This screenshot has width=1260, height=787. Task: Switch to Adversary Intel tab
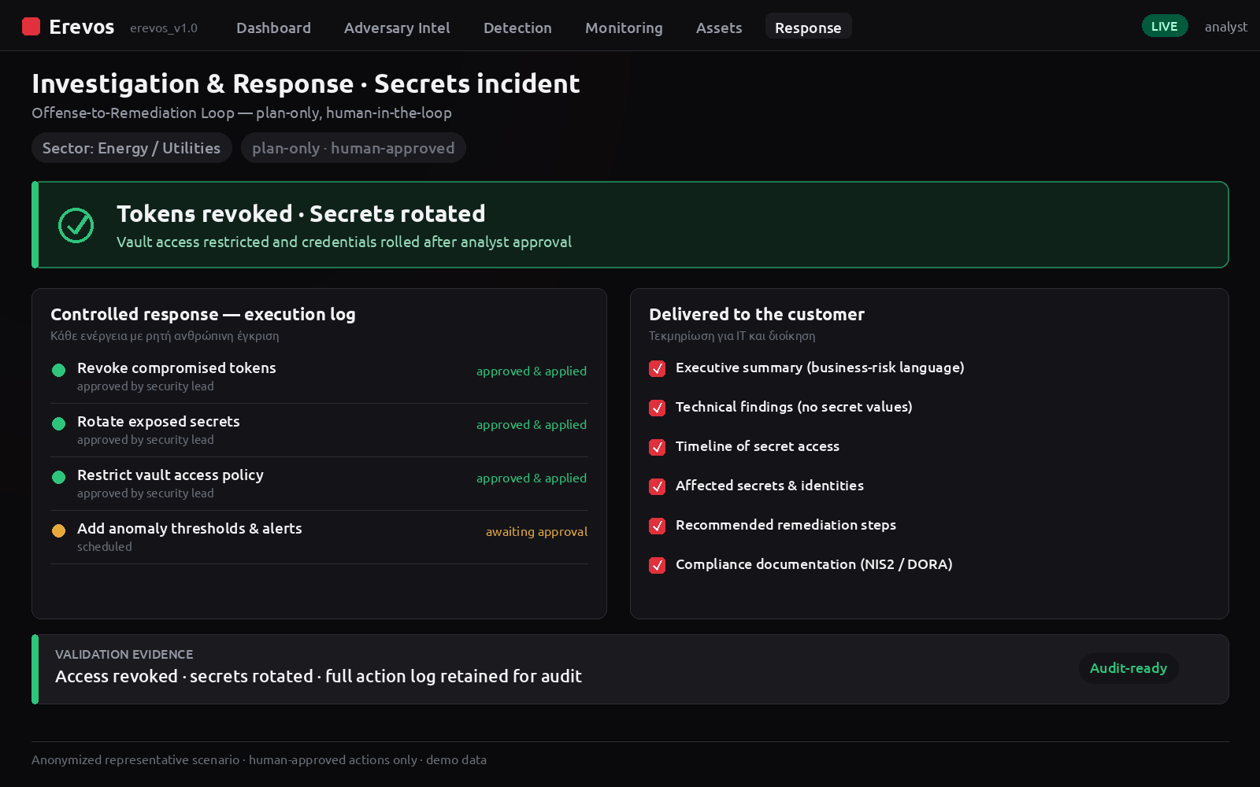[397, 28]
